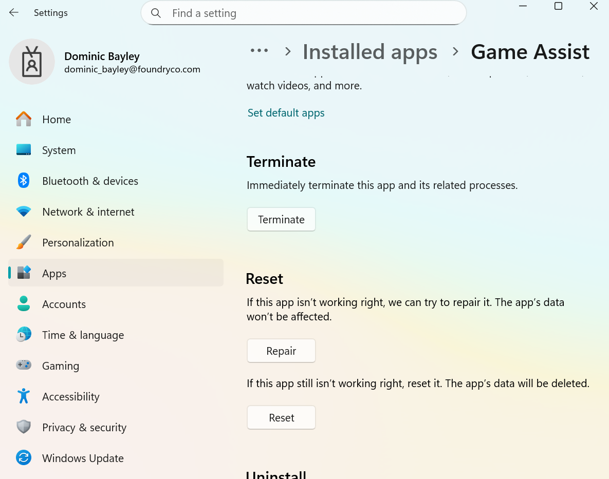The width and height of the screenshot is (609, 479).
Task: Open Set default apps link
Action: pyautogui.click(x=286, y=112)
